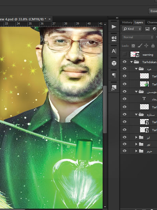This screenshot has width=157, height=210.
Task: Click lock position move icon
Action: point(146,46)
